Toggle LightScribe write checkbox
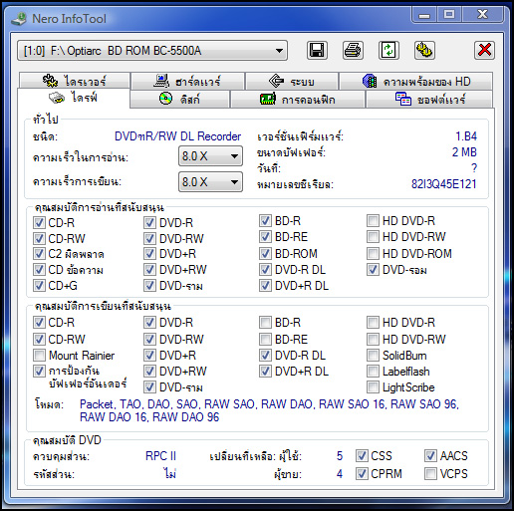The height and width of the screenshot is (511, 514). pyautogui.click(x=373, y=386)
